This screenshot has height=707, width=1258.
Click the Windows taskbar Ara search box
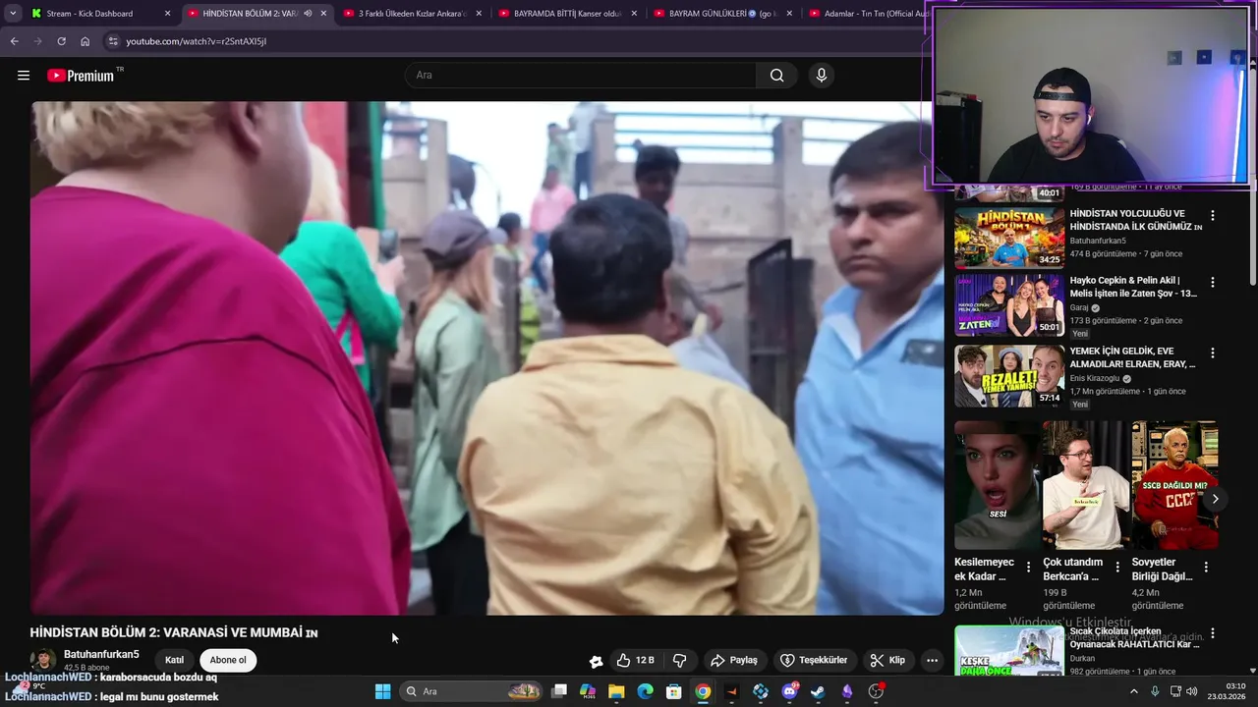point(473,691)
